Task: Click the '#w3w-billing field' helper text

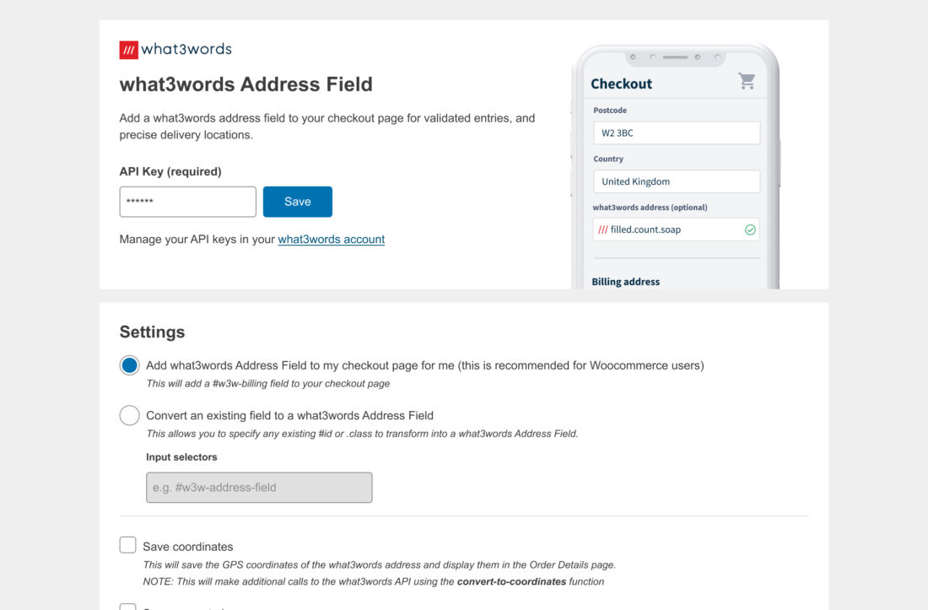Action: point(268,383)
